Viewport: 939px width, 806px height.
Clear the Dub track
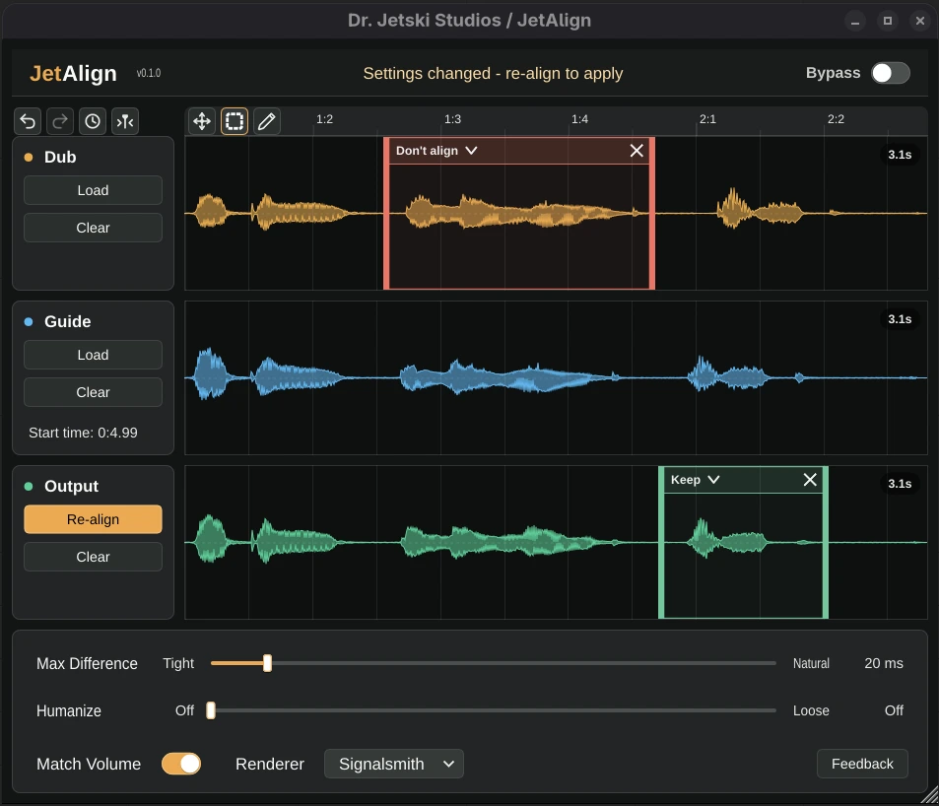click(x=93, y=228)
